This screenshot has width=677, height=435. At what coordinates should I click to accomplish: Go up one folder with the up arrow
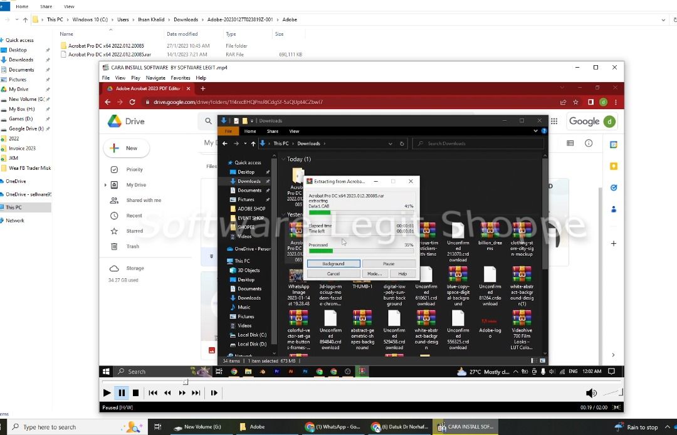click(x=26, y=19)
